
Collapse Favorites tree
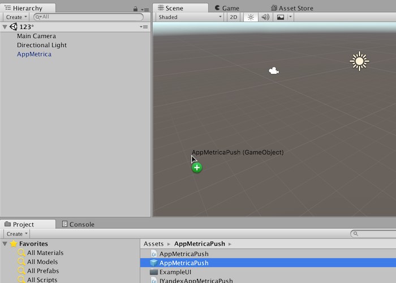(x=5, y=244)
